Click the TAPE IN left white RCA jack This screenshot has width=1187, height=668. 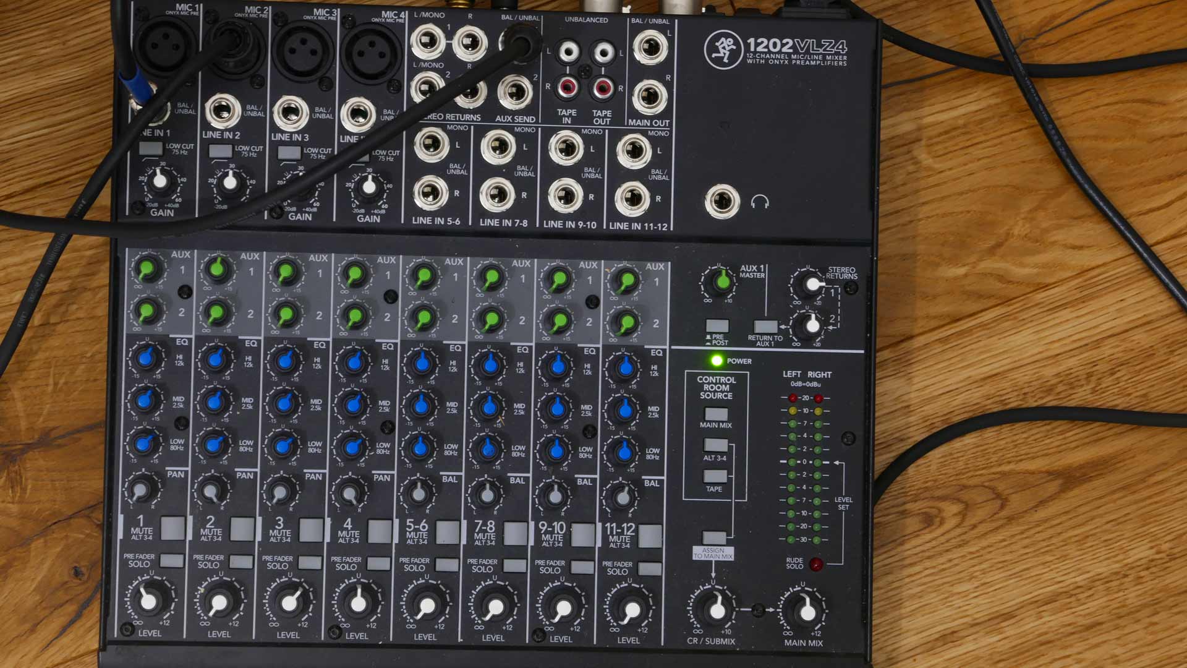[x=568, y=52]
